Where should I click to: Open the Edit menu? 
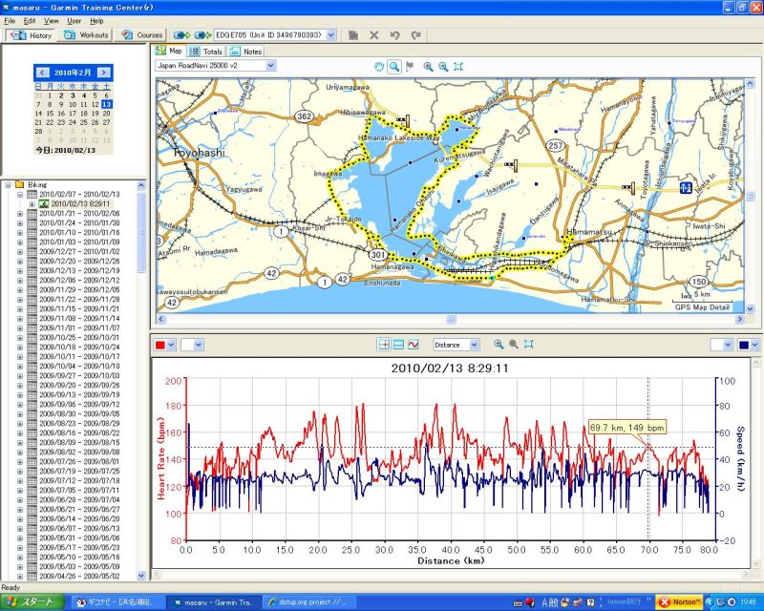point(30,21)
